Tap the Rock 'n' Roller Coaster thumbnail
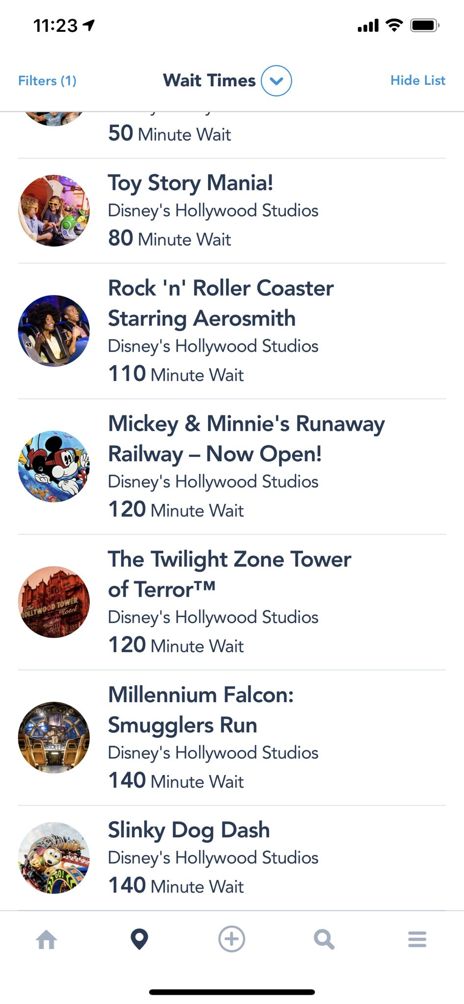Image resolution: width=464 pixels, height=1004 pixels. point(54,331)
